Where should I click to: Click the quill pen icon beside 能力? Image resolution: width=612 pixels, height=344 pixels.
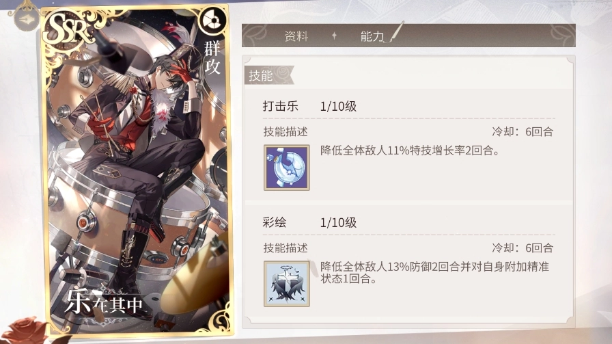pos(397,32)
